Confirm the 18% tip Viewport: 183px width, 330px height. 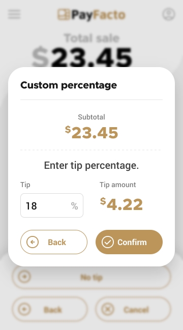coord(129,242)
